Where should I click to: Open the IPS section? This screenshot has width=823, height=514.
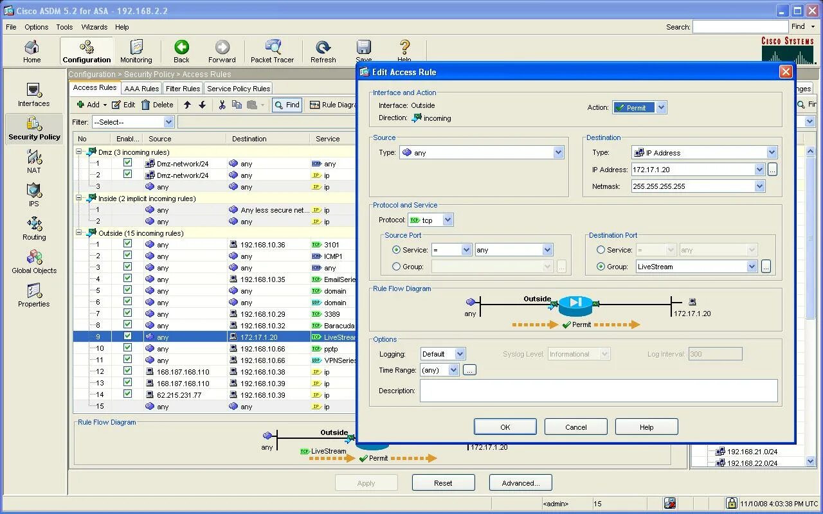click(x=34, y=195)
